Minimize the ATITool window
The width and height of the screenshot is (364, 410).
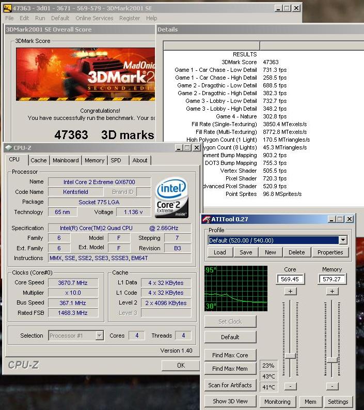[x=331, y=219]
